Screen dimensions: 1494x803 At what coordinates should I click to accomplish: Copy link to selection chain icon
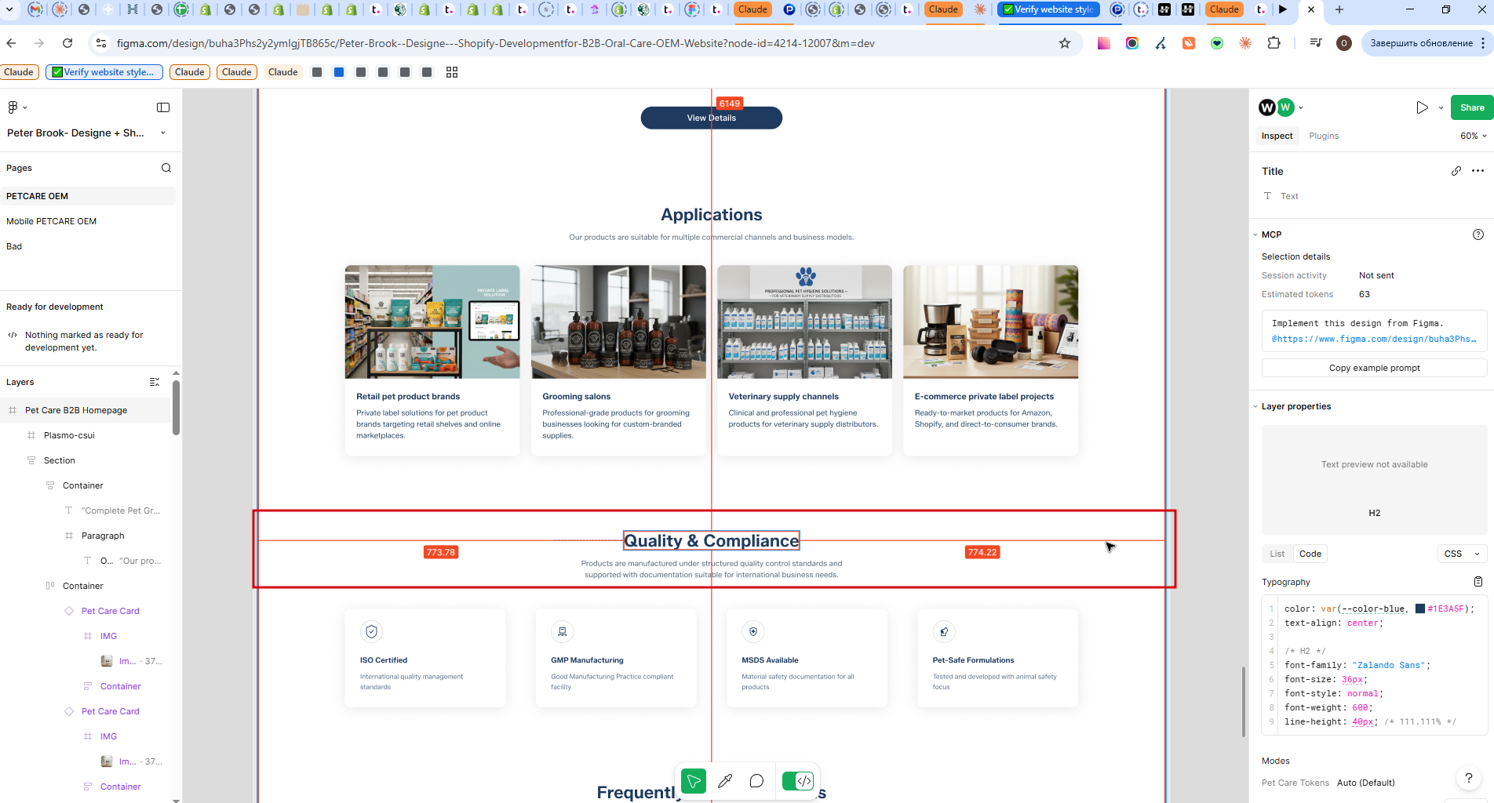[1456, 171]
